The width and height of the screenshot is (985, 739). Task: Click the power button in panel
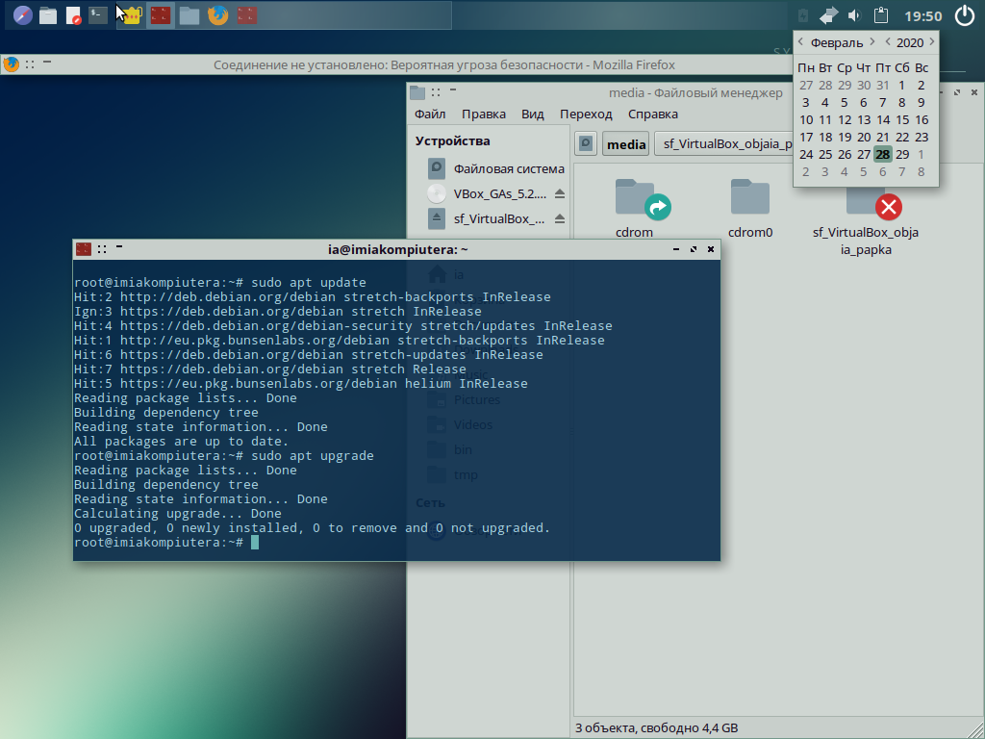pos(965,15)
